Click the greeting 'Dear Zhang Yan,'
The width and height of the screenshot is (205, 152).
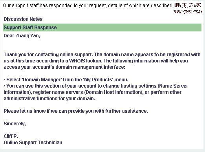pyautogui.click(x=22, y=36)
